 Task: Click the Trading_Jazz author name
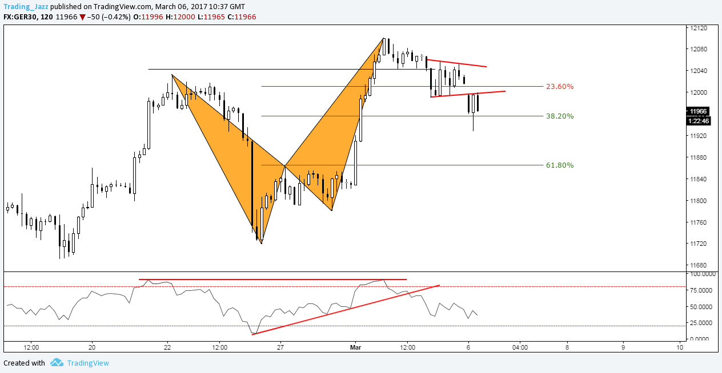(x=26, y=7)
